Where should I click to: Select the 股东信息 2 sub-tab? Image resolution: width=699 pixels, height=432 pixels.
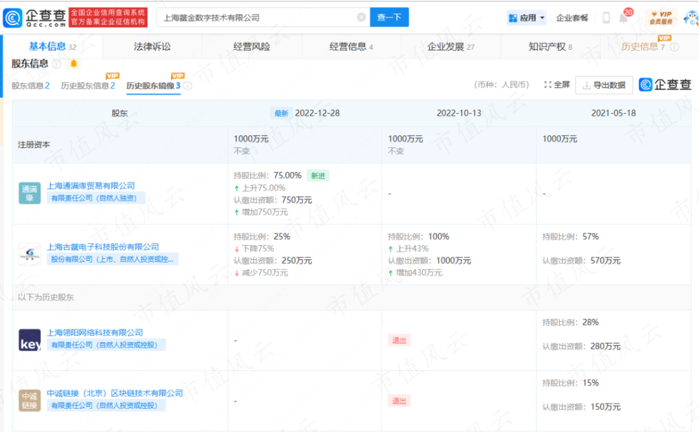[x=30, y=85]
